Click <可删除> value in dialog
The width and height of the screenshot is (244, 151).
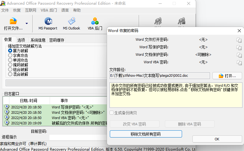(203, 55)
